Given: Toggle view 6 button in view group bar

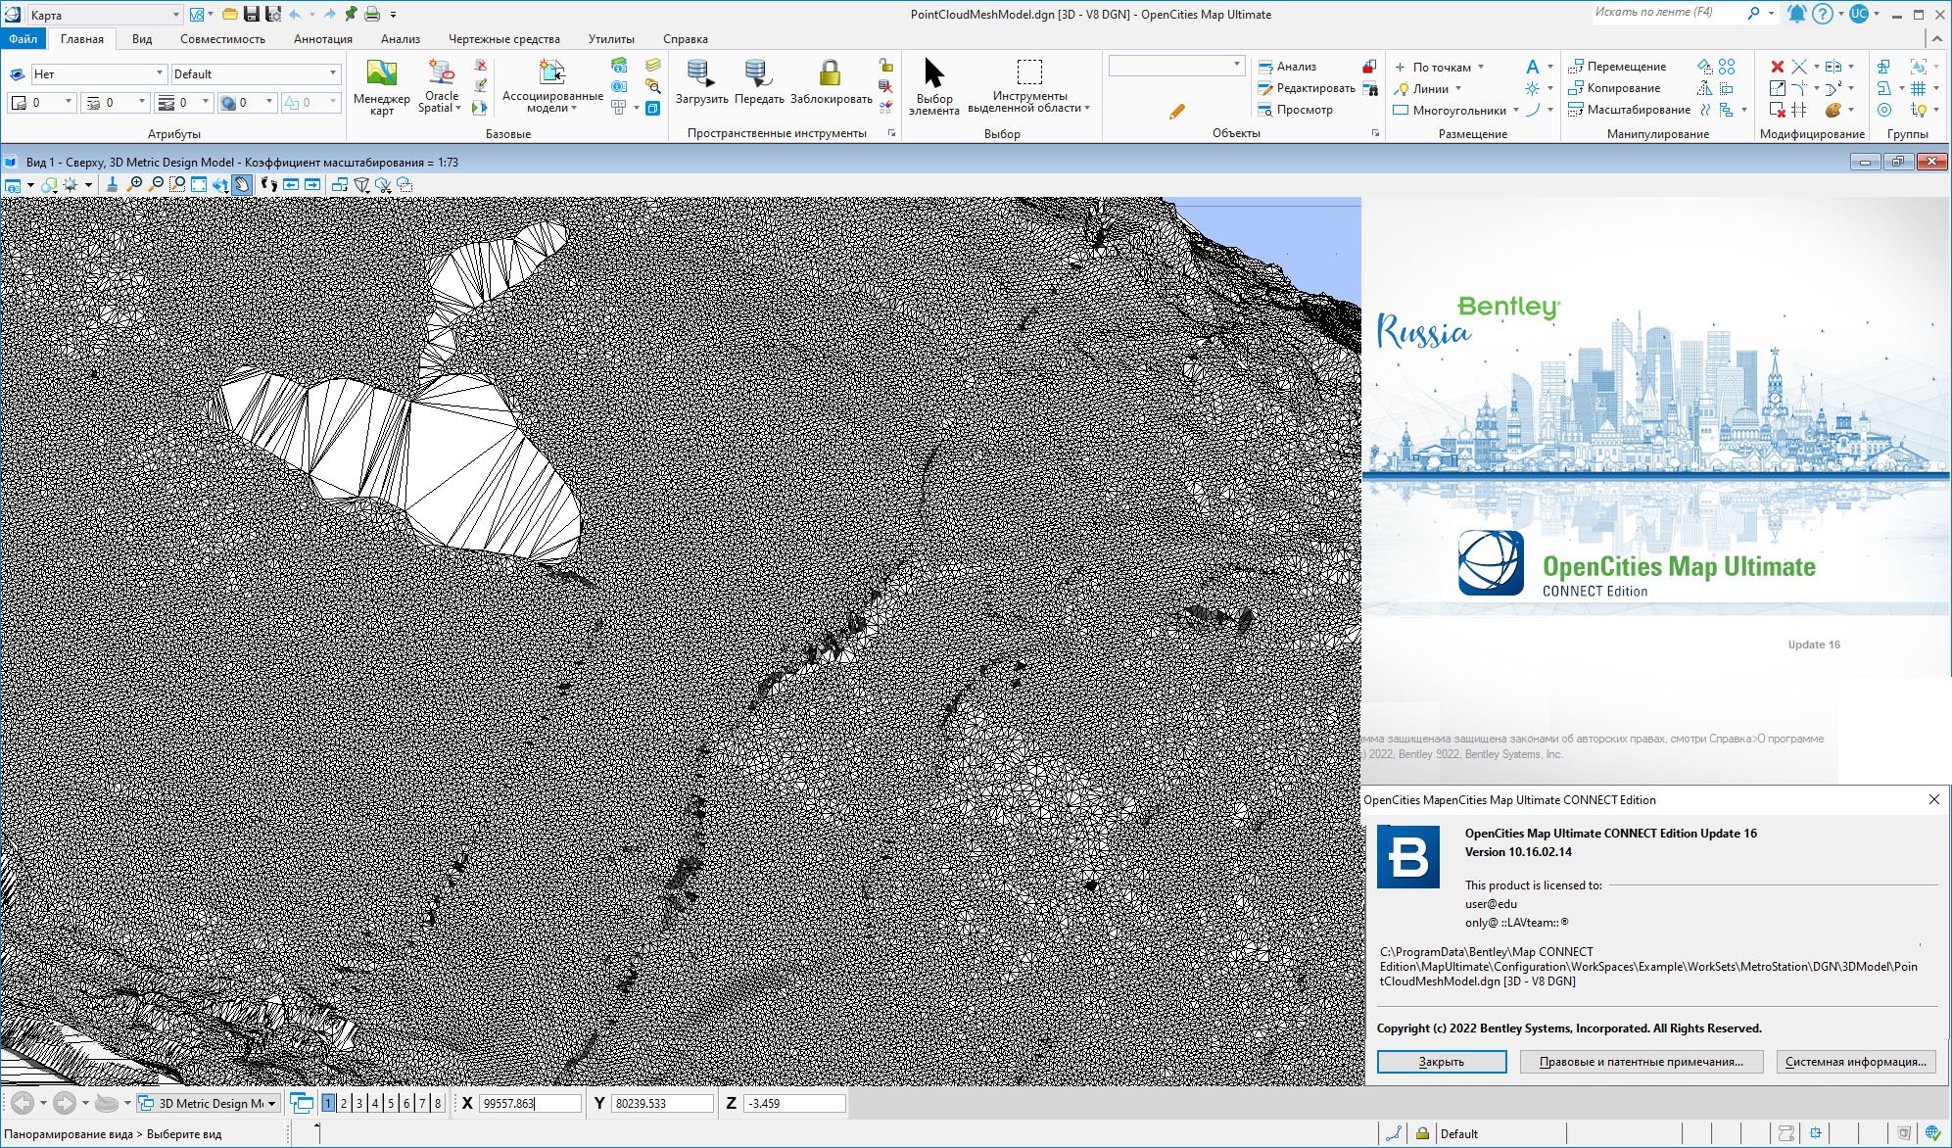Looking at the screenshot, I should point(406,1103).
